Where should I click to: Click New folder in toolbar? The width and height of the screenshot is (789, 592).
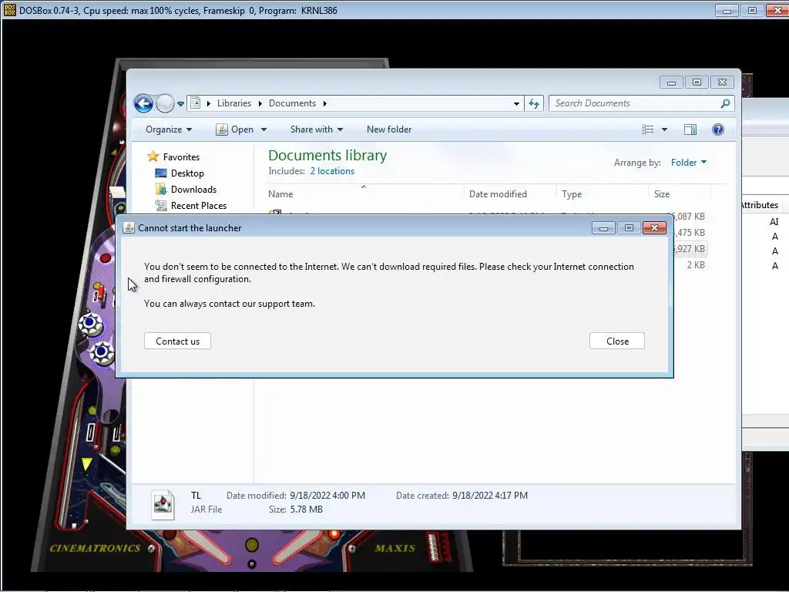tap(389, 129)
